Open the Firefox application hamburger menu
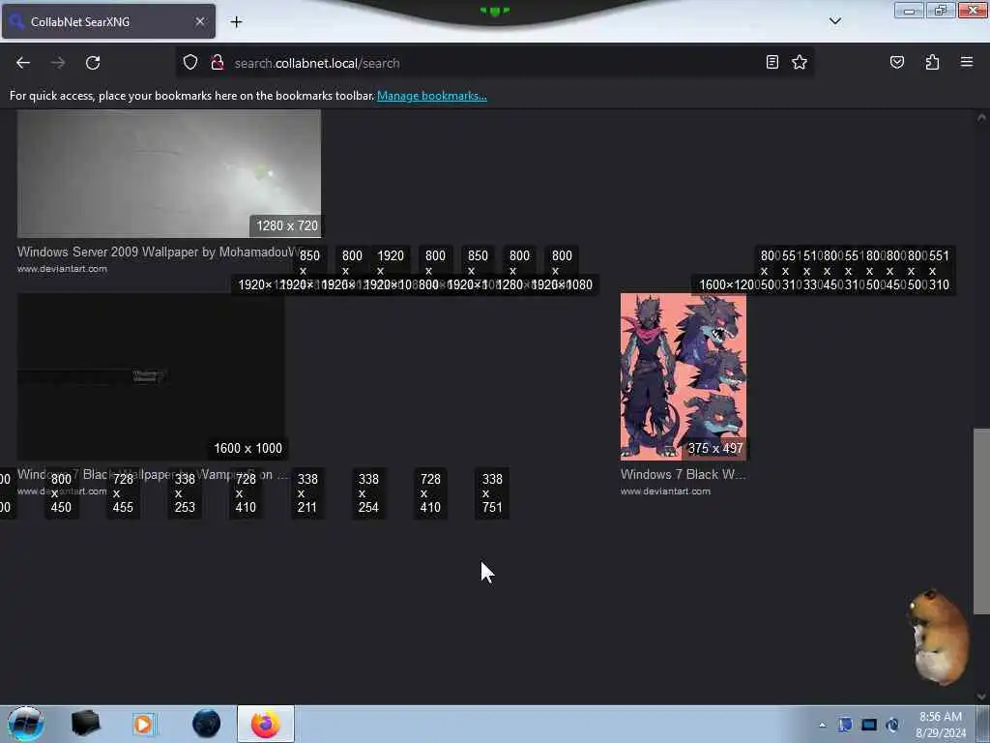 (967, 62)
